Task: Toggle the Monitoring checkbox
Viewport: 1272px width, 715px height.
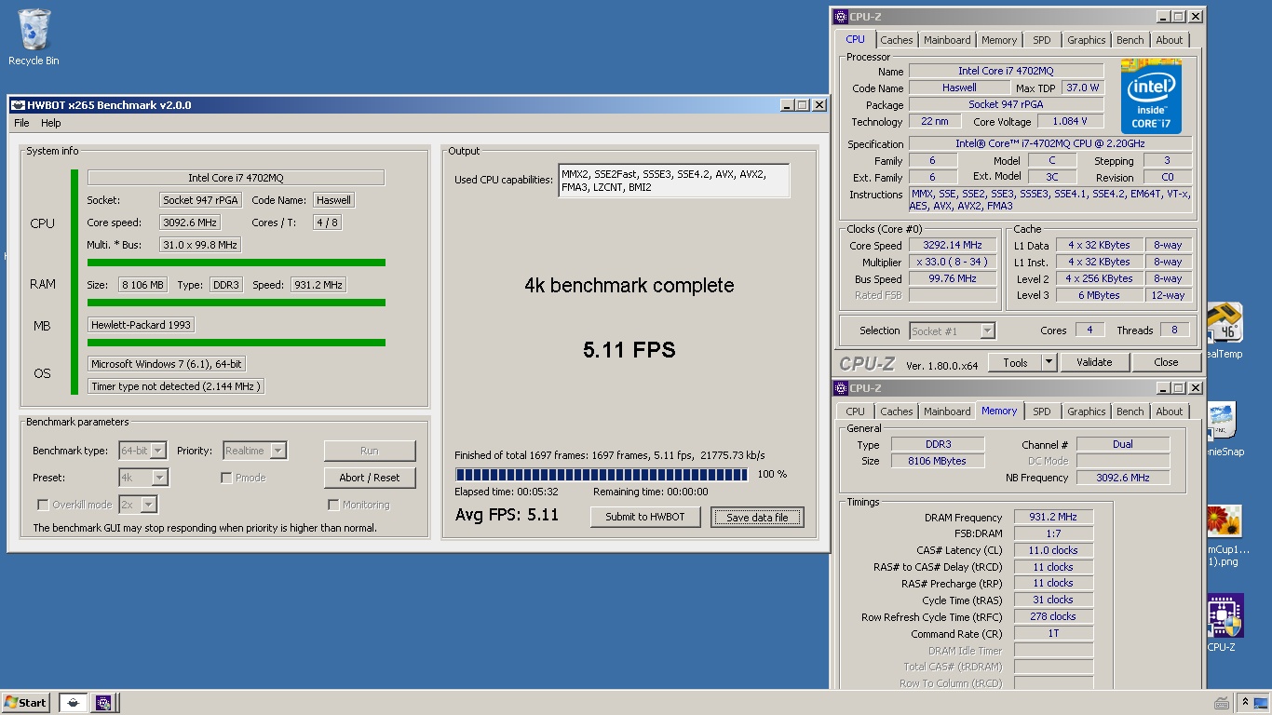Action: click(x=333, y=505)
